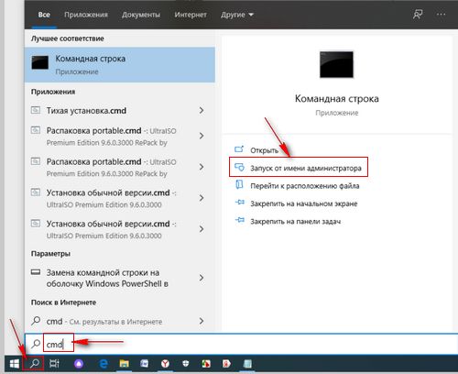Click the Тихая установка.cmd file icon
Image resolution: width=458 pixels, height=374 pixels.
tap(36, 110)
